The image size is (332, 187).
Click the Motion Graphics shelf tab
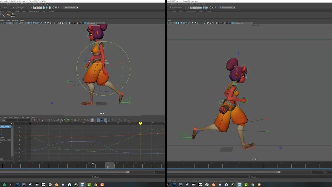(34, 11)
